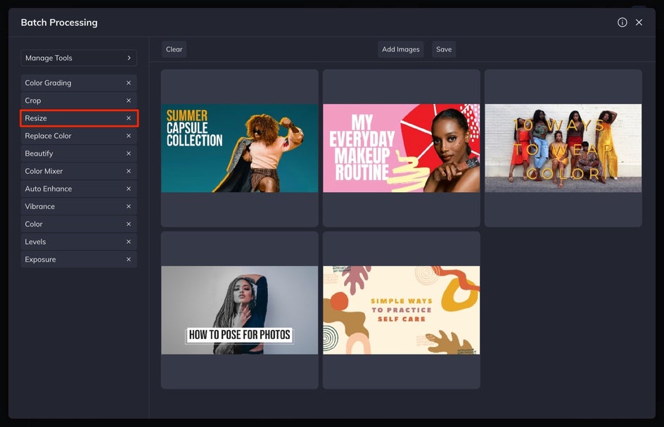Screen dimensions: 664x427
Task: Remove the Auto Enhance tool
Action: pos(129,189)
